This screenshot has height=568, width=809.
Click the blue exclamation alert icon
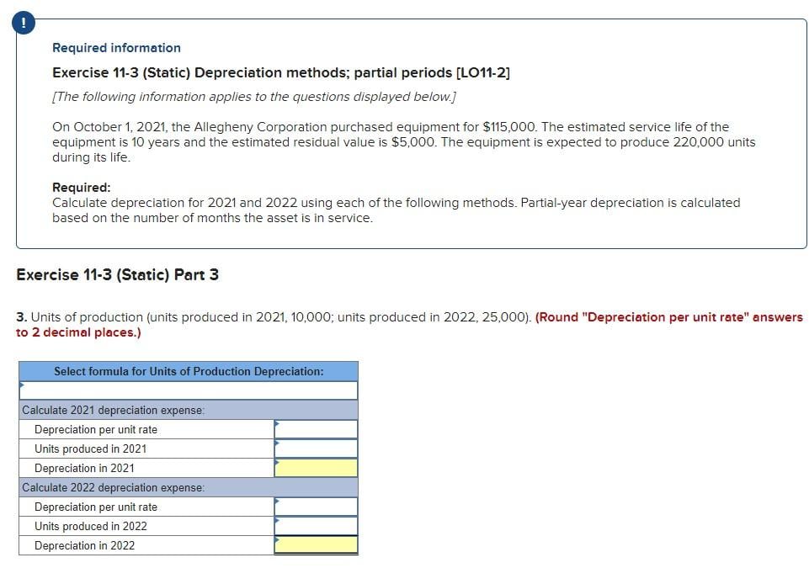[24, 24]
